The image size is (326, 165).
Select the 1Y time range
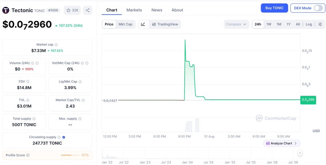289,24
